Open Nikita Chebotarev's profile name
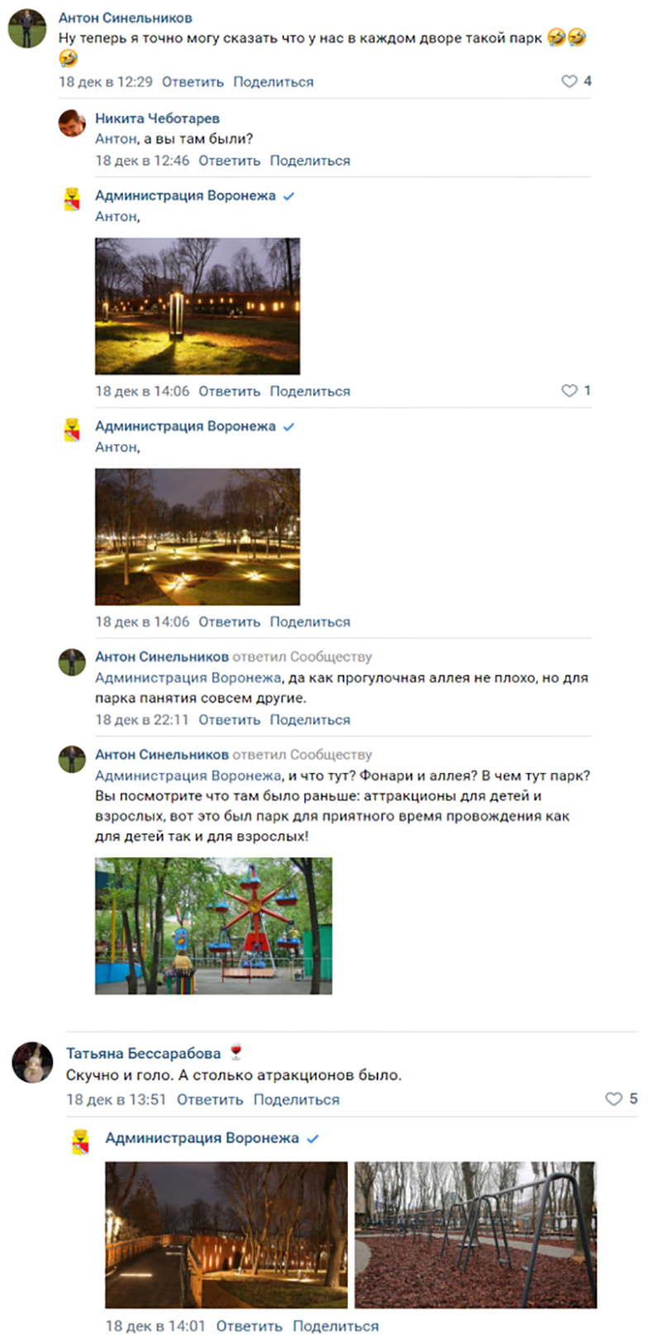661x1342 pixels. point(157,118)
